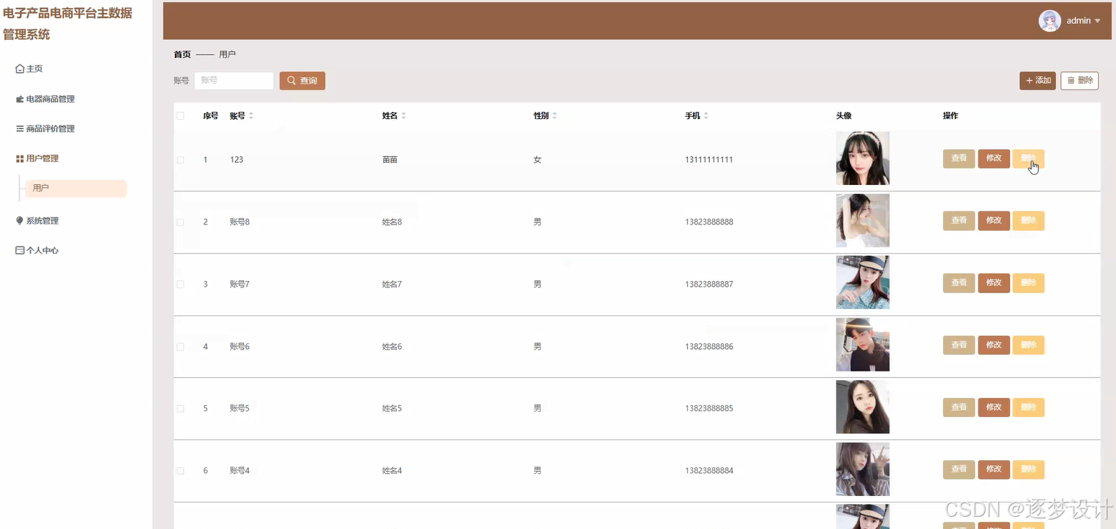Click the 性别 cell 女
The height and width of the screenshot is (529, 1116).
[538, 160]
